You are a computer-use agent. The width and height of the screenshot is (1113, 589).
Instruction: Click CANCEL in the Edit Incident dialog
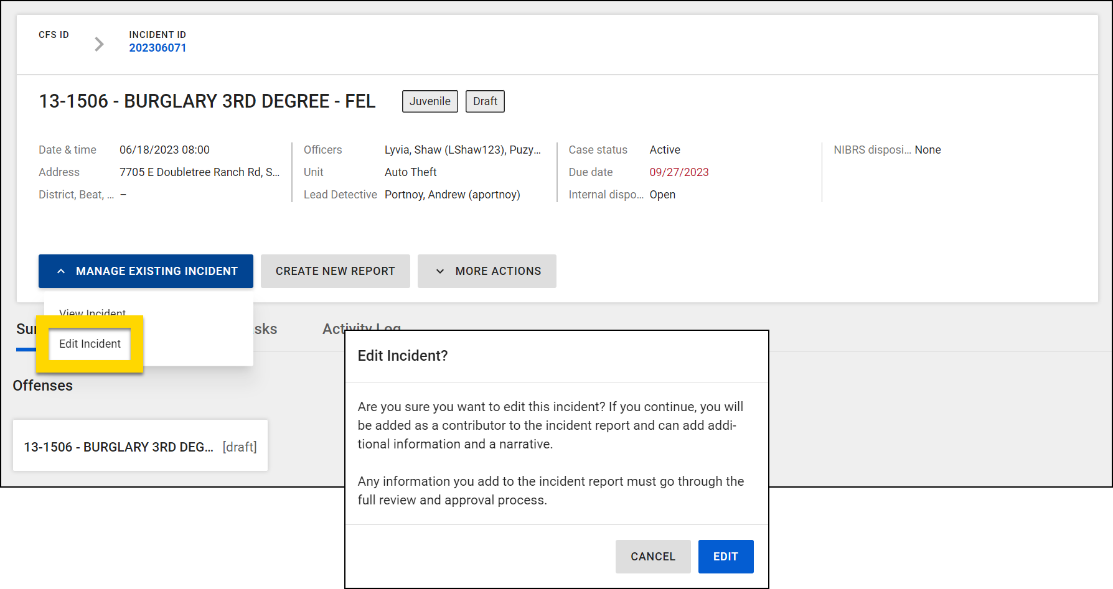652,556
